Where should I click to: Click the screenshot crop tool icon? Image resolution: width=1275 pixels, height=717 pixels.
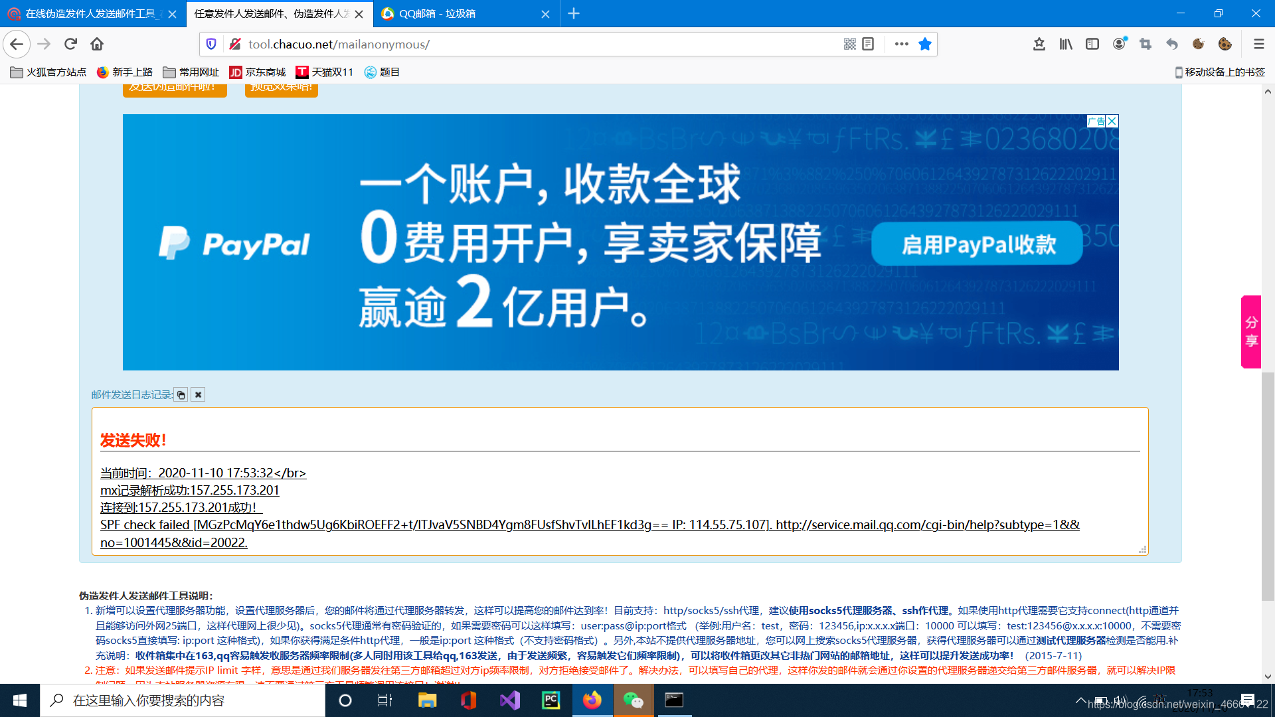coord(1146,44)
